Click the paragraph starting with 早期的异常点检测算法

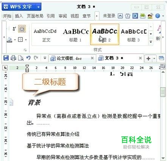tap(95, 157)
